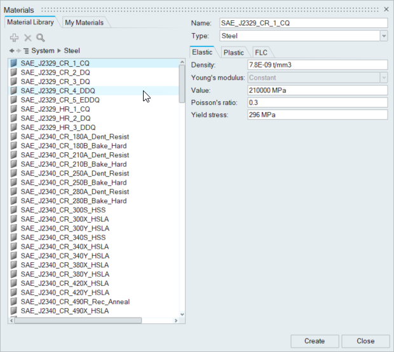Click the library tree list icon
Screen dimensions: 394x352
(26, 50)
